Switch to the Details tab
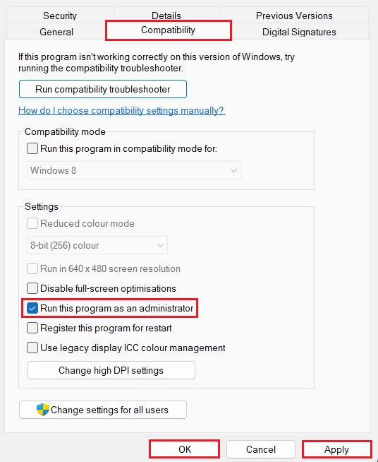This screenshot has width=378, height=462. click(166, 16)
